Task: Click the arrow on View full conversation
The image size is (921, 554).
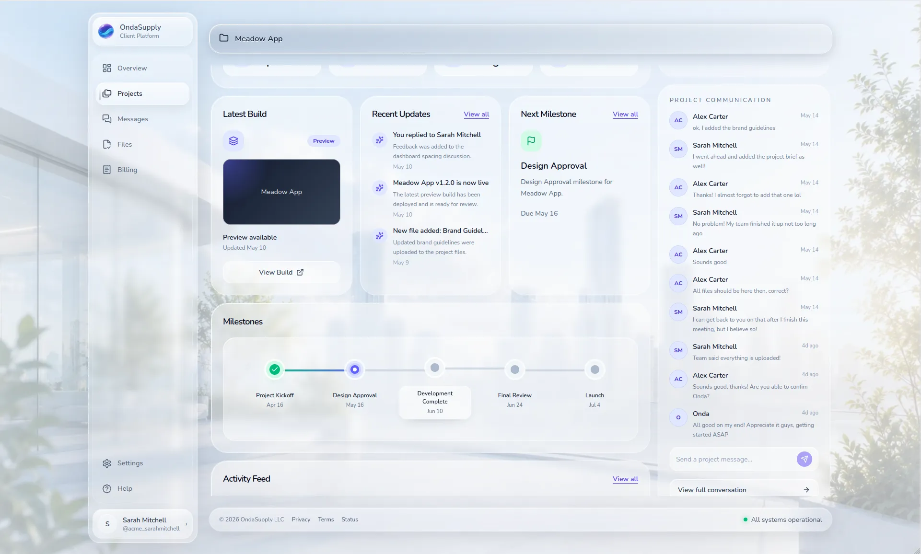Action: [806, 490]
